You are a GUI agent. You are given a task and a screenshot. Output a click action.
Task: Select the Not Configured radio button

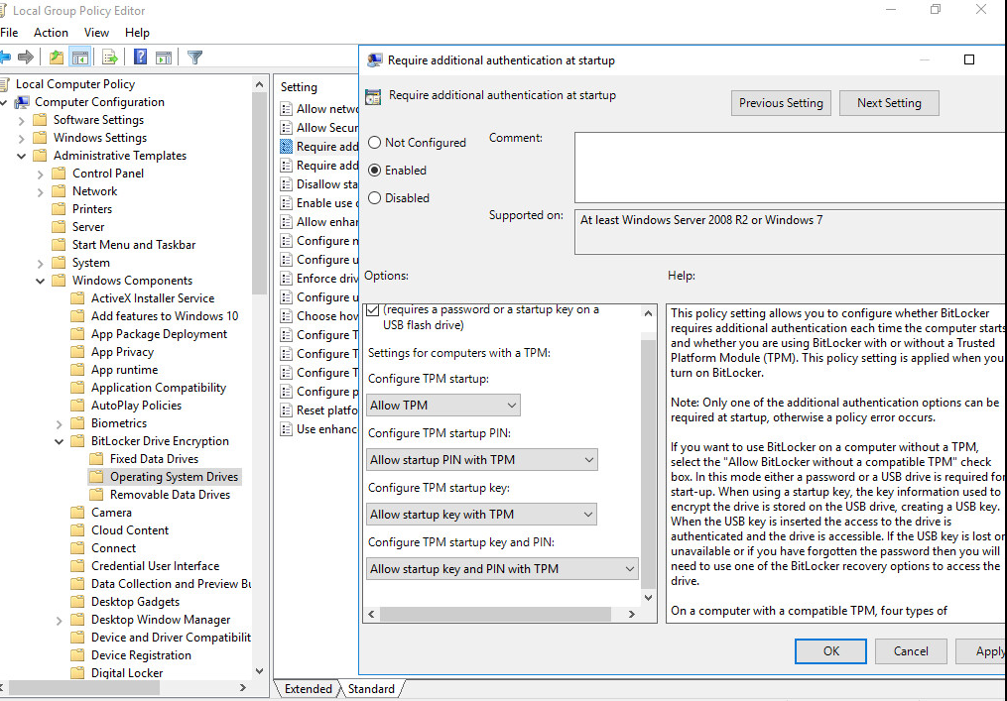point(375,143)
